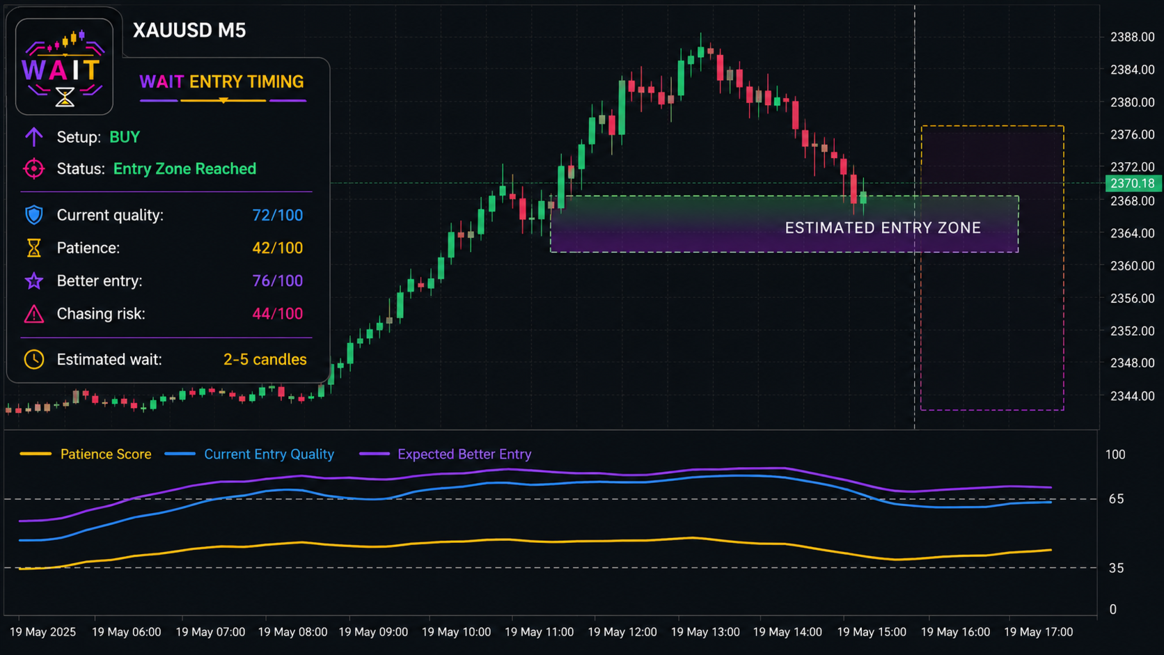Click the purple star Better entry icon
The image size is (1164, 655).
coord(33,281)
